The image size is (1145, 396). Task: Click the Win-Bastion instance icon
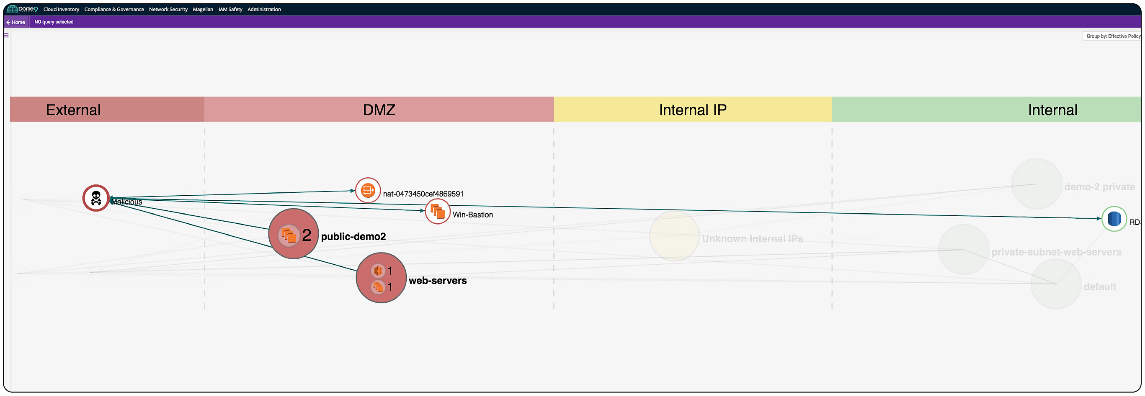pos(438,212)
